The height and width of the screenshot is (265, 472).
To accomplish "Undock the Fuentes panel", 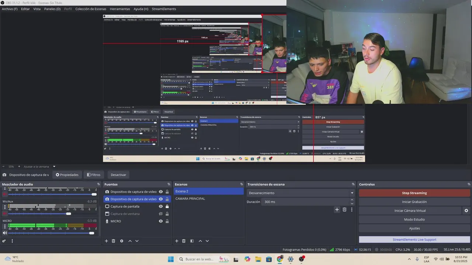I will tap(169, 184).
